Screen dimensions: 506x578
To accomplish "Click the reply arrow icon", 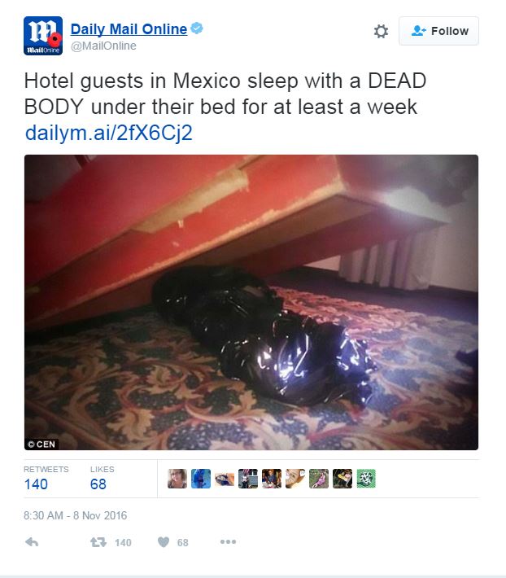I will pyautogui.click(x=32, y=542).
